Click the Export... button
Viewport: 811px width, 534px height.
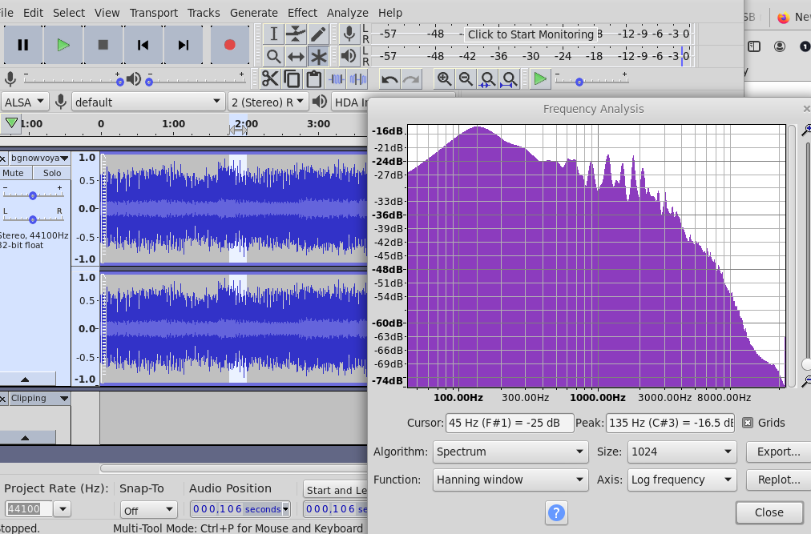tap(778, 452)
